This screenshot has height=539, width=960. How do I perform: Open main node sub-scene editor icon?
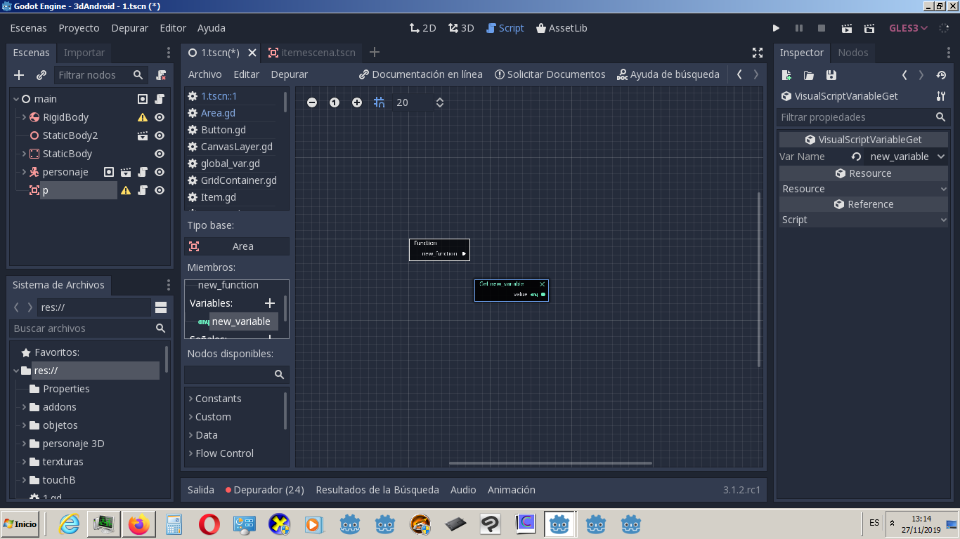(x=143, y=99)
